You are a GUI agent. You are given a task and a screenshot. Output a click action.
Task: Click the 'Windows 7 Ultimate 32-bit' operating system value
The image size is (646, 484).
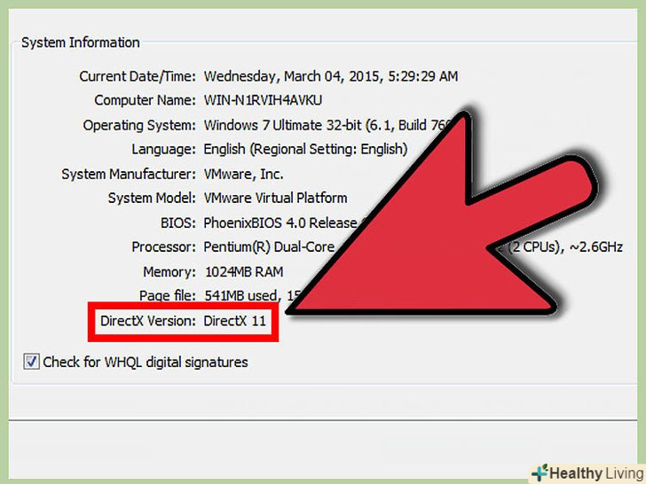[282, 125]
